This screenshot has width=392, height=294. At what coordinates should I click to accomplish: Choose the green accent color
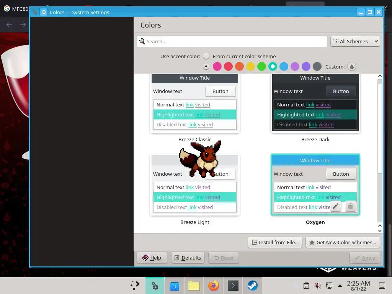[261, 67]
